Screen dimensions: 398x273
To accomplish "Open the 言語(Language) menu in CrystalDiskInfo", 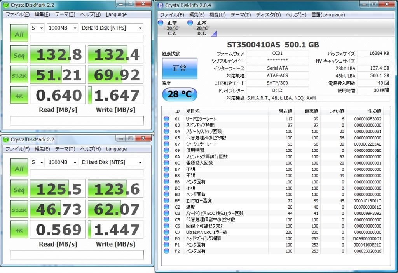I will 328,15.
